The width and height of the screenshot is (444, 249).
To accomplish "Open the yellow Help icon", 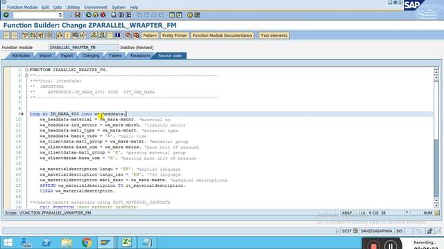I will 190,15.
